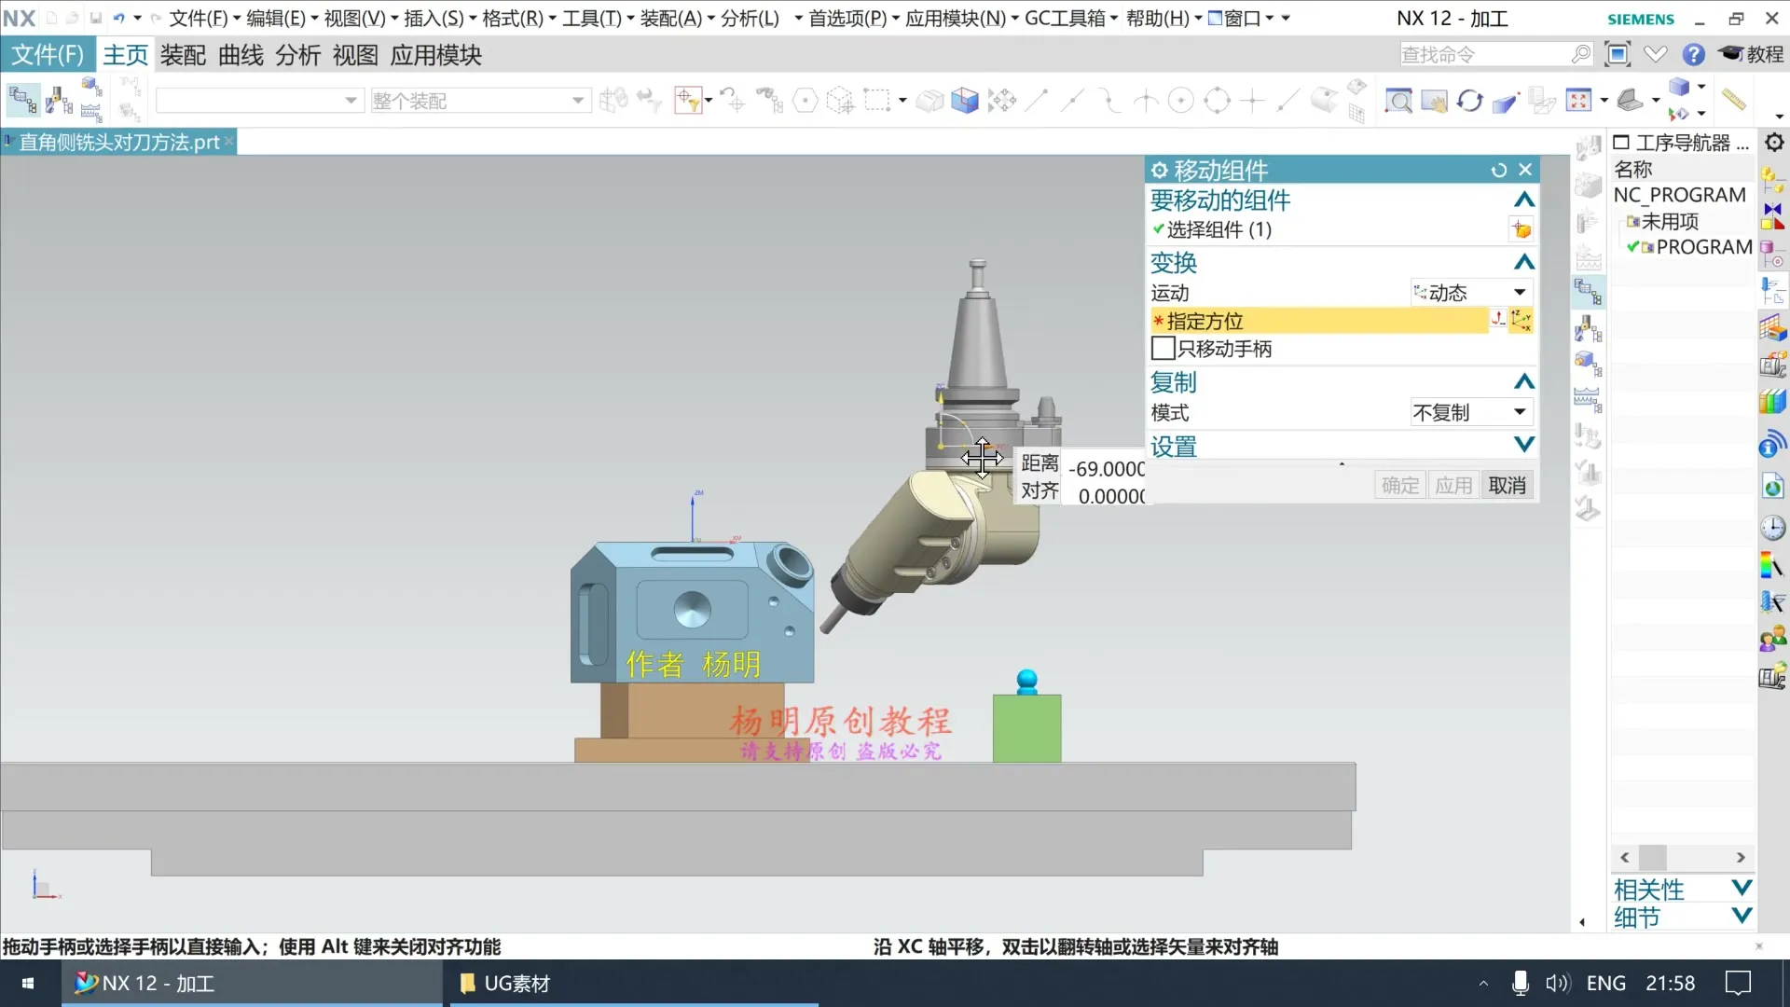
Task: Collapse the 变换 section chevron
Action: tap(1524, 262)
